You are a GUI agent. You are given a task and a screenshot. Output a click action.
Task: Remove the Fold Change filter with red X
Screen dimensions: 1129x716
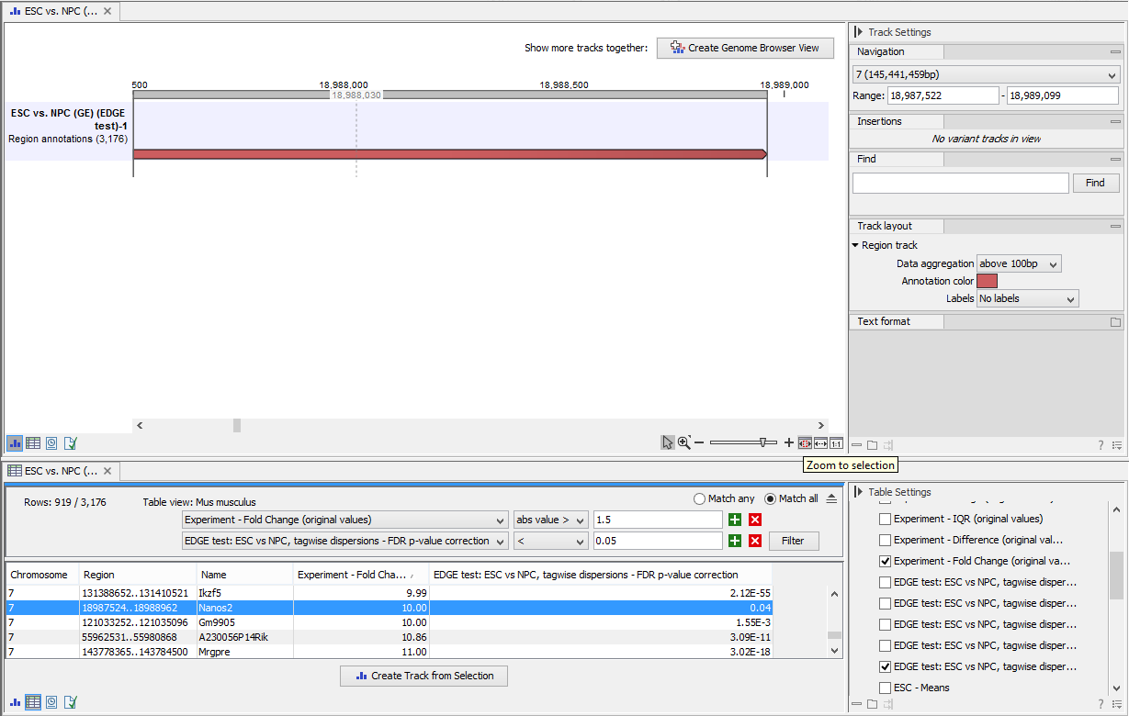pyautogui.click(x=755, y=520)
